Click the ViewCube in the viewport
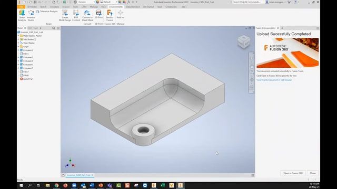 coord(244,41)
